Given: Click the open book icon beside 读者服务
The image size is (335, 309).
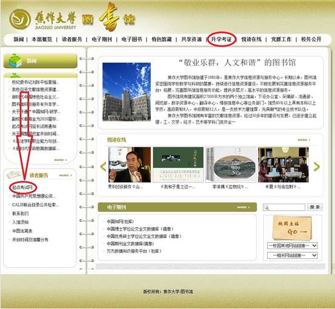Looking at the screenshot, I should pyautogui.click(x=14, y=175).
